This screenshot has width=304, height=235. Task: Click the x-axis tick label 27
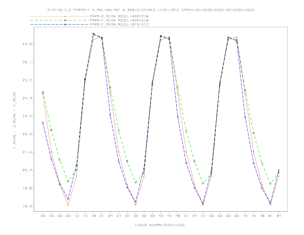click(119, 216)
